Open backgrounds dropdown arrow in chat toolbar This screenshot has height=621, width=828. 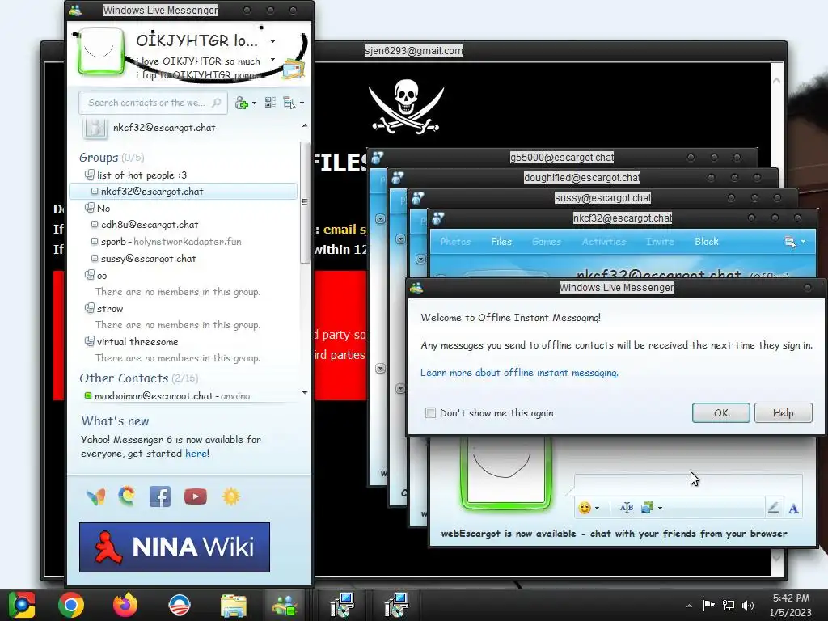point(660,509)
